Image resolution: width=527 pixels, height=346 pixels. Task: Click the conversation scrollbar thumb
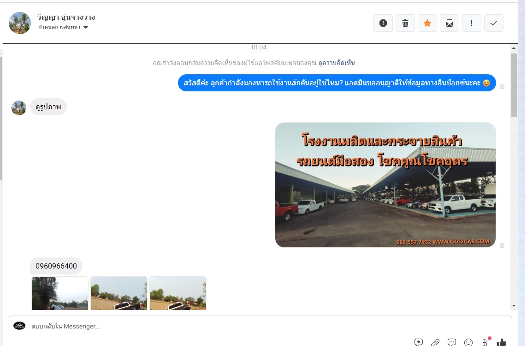pos(514,85)
